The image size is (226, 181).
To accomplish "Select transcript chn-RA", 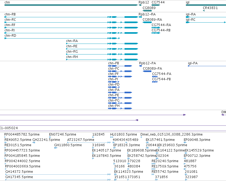I will tap(102, 44).
